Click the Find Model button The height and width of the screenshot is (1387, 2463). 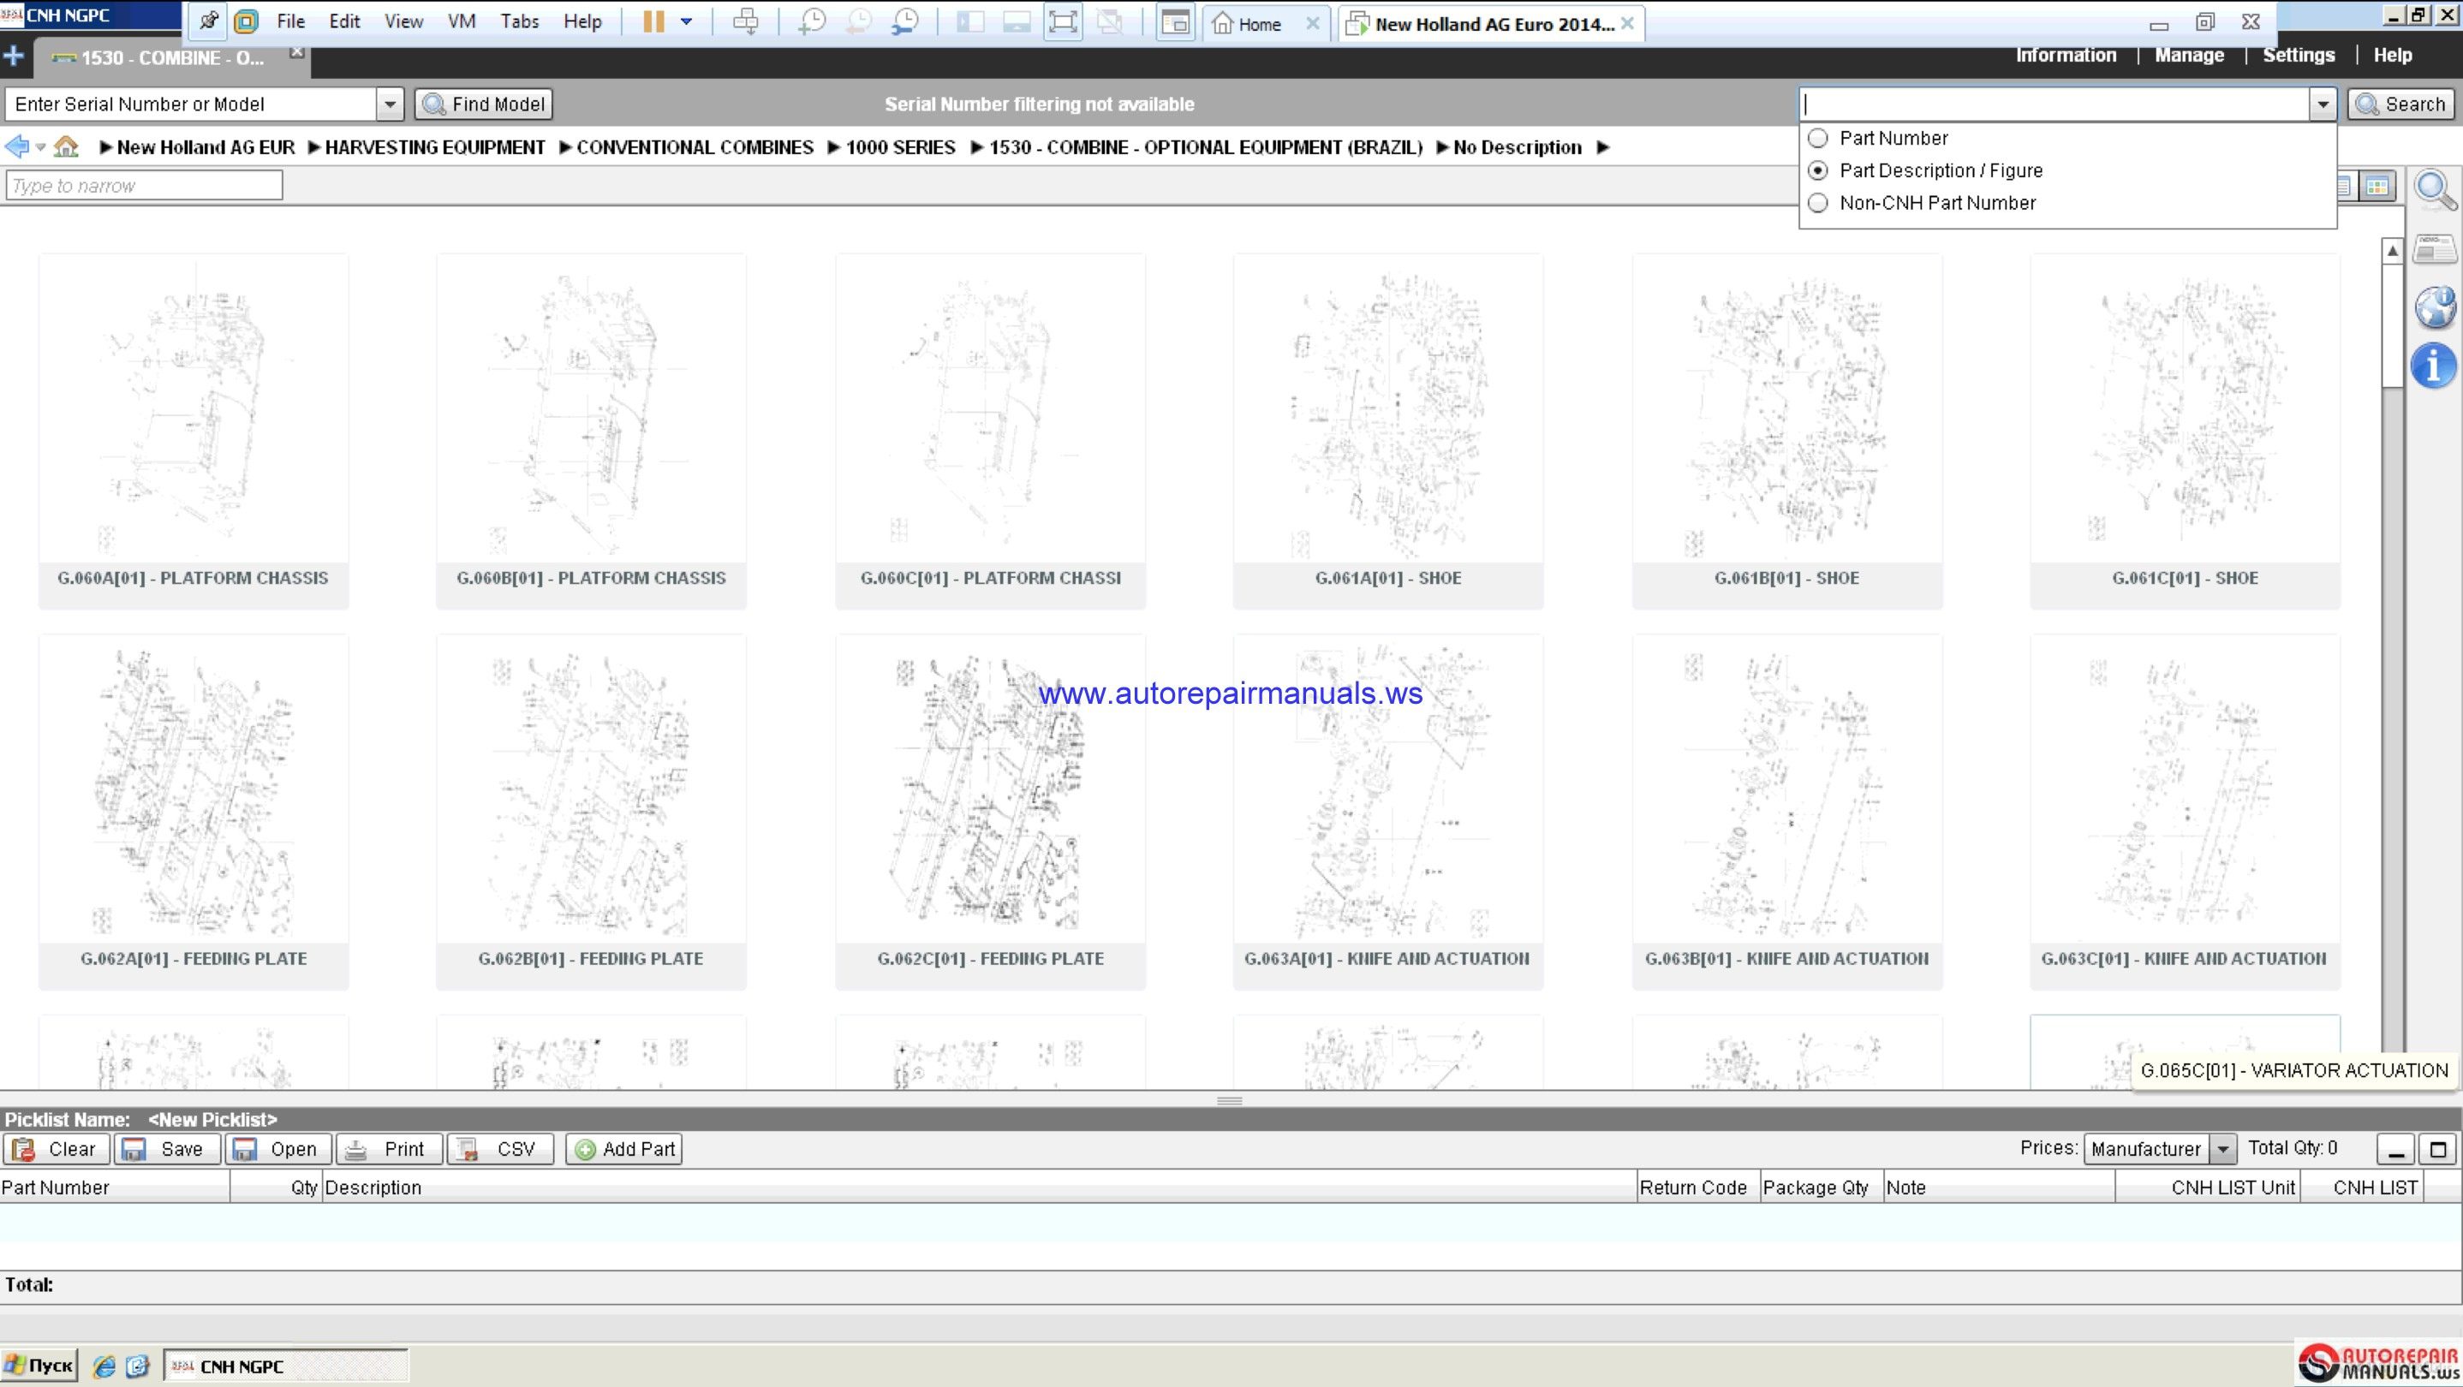(x=484, y=104)
